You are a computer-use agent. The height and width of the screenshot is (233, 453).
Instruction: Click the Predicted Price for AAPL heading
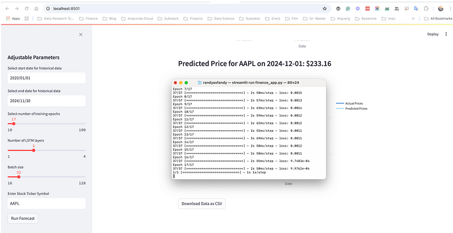254,64
